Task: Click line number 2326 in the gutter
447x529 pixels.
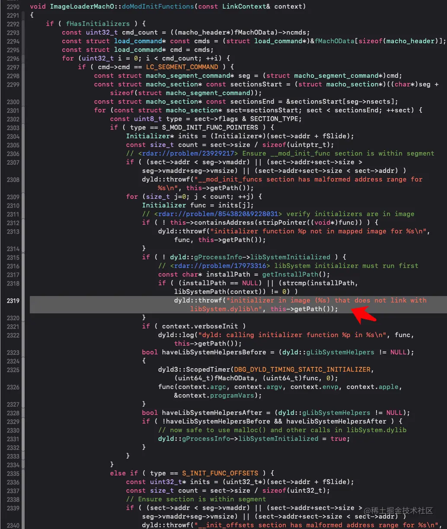Action: (x=13, y=387)
